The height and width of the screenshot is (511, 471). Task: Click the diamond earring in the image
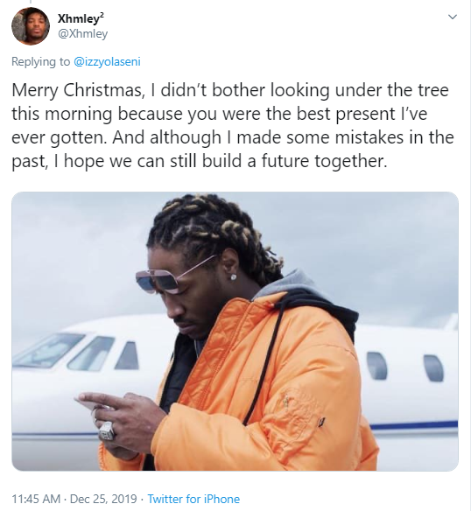[234, 277]
